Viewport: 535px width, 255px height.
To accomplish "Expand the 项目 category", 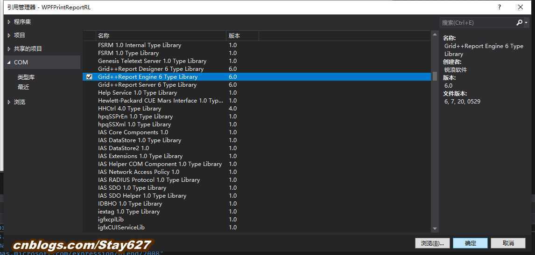I will 9,35.
